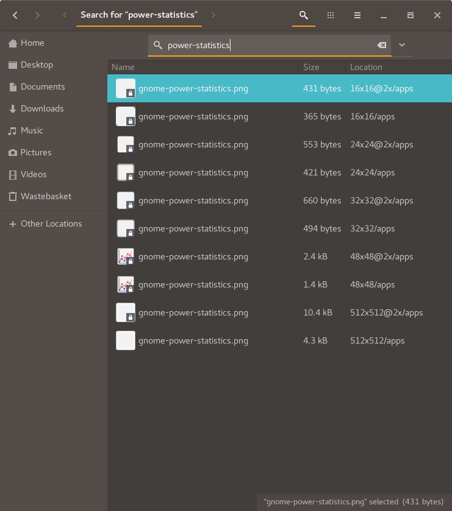The image size is (452, 511).
Task: Click the 512x512/apps location cell
Action: coord(377,341)
